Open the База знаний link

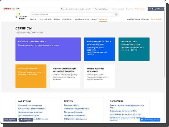coord(156,19)
